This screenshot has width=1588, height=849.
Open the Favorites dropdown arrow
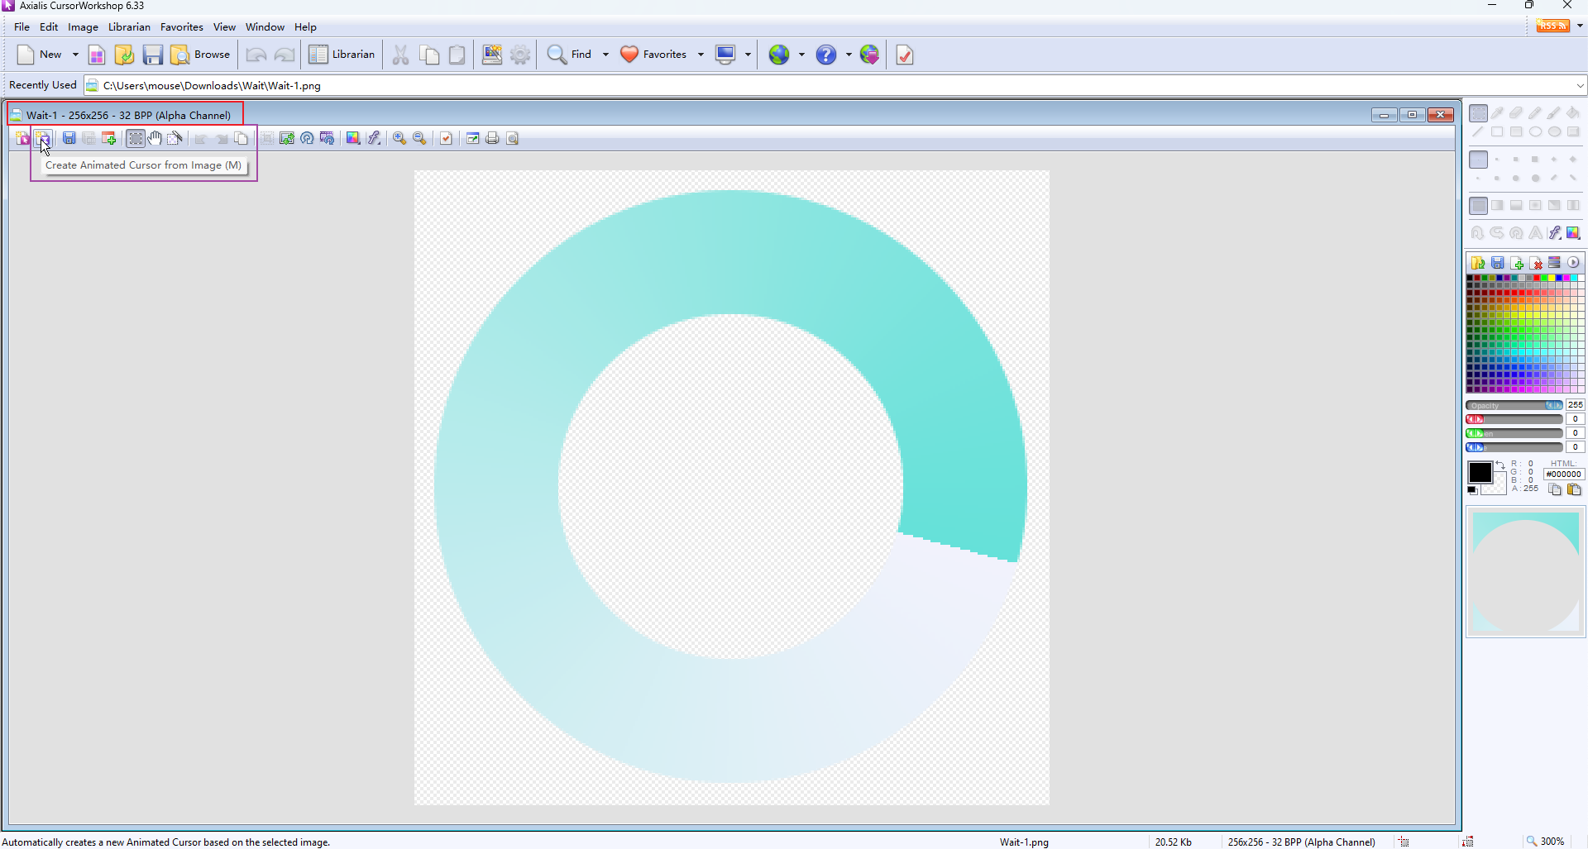tap(701, 55)
